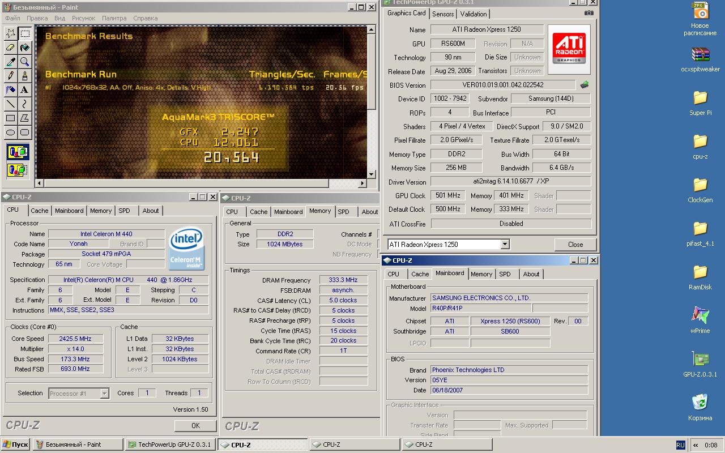This screenshot has height=453, width=725.
Task: Click the save BIOS icon in GPU-Z
Action: click(585, 85)
